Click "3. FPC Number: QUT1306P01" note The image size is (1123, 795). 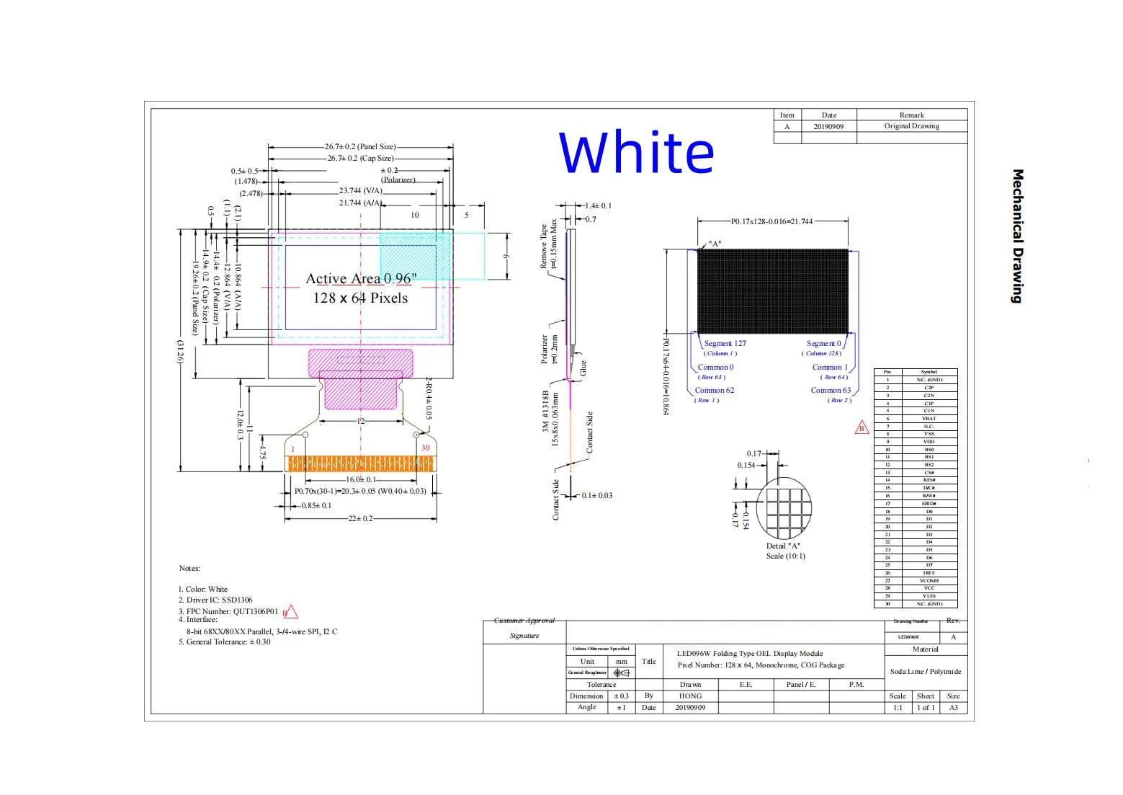(228, 611)
